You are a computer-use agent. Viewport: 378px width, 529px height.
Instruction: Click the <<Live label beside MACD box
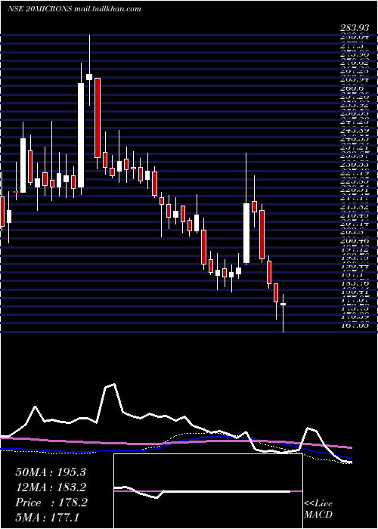point(318,504)
